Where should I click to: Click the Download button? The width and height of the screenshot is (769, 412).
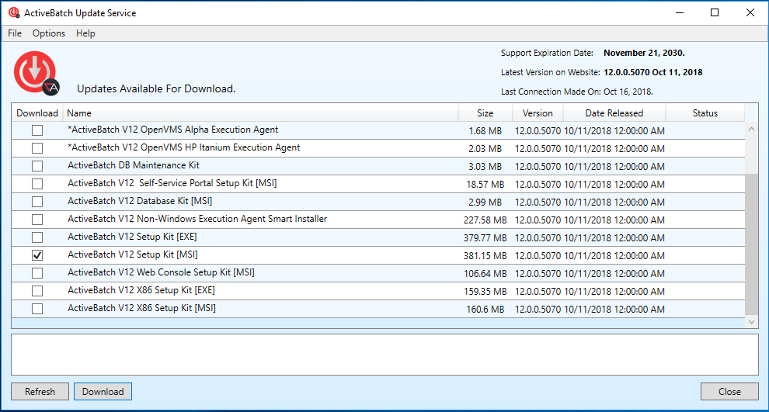(x=103, y=391)
